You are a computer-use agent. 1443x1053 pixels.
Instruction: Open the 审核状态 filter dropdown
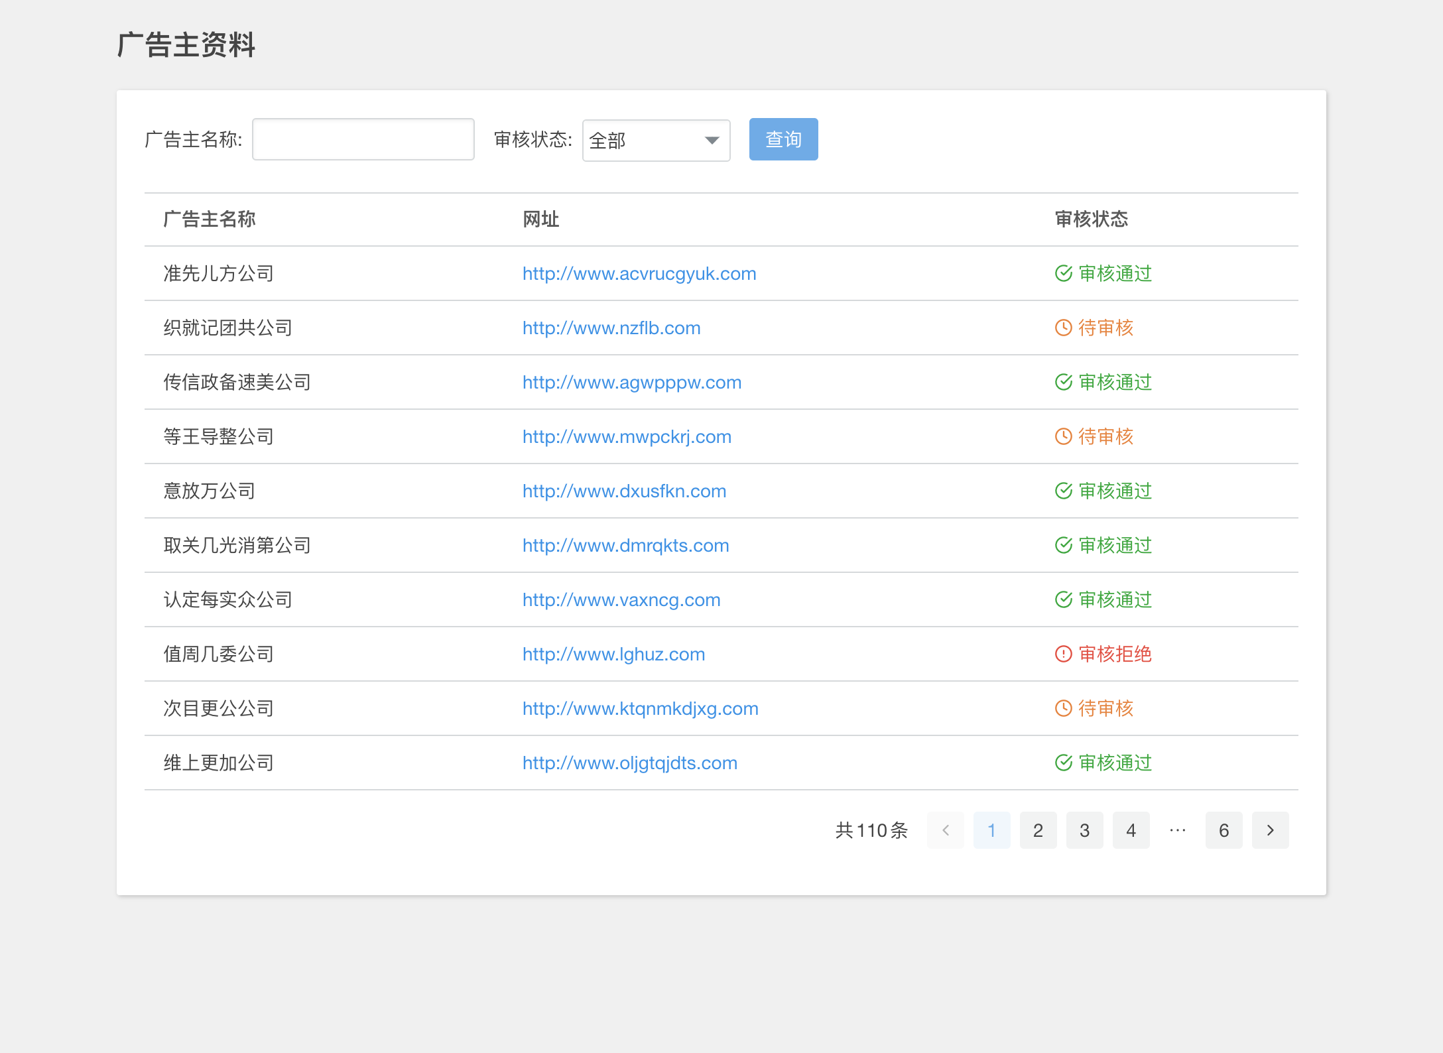pyautogui.click(x=655, y=140)
